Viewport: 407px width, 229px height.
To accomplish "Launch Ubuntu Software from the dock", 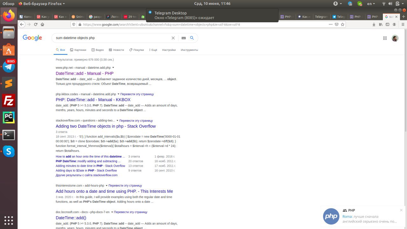I will click(x=9, y=50).
